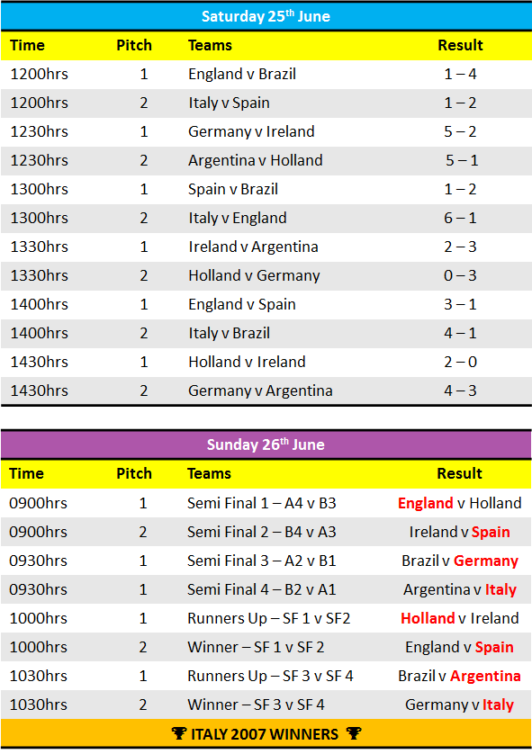Select the Sunday 26th June header
Image resolution: width=532 pixels, height=754 pixels.
tap(266, 444)
